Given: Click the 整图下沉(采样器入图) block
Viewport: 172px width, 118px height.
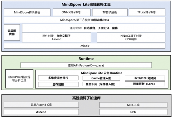Looking at the screenshot, I should point(101,84).
